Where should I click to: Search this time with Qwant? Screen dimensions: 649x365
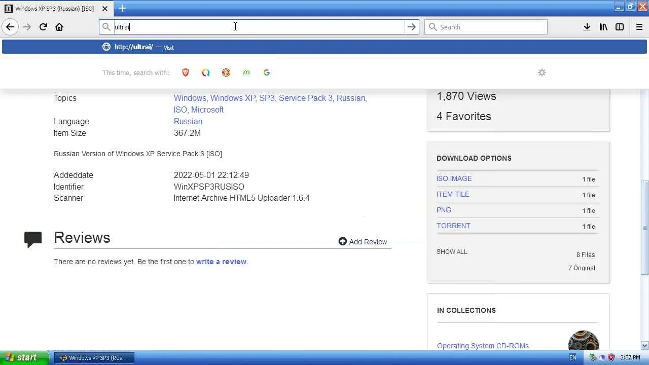[x=206, y=72]
